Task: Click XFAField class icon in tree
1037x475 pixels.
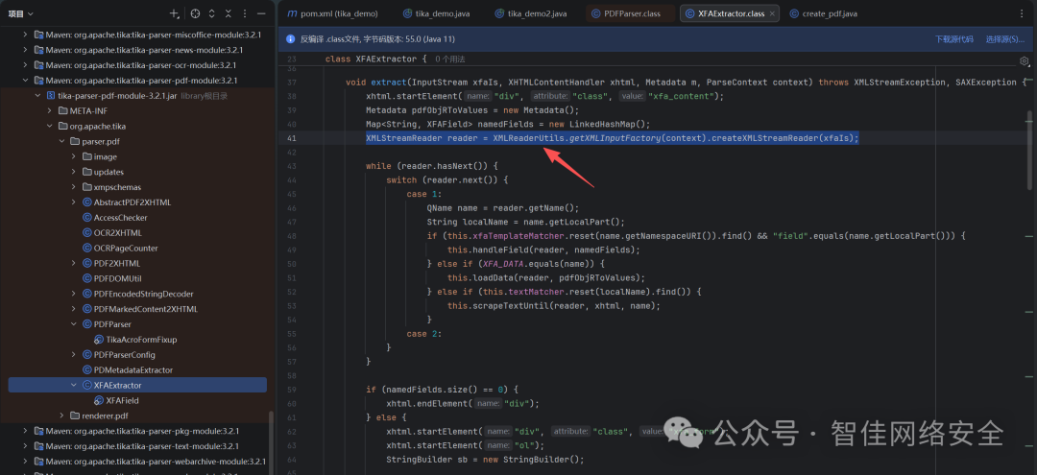Action: click(99, 400)
